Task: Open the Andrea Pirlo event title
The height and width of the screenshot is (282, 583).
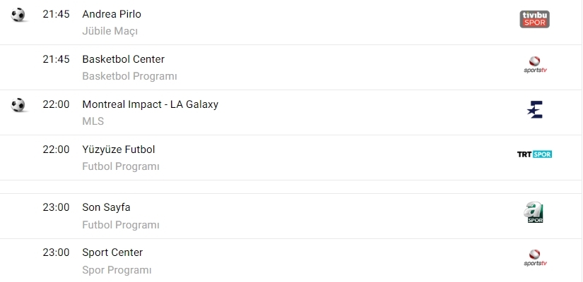Action: pos(112,14)
